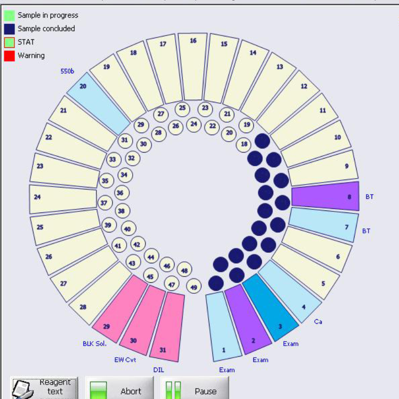Viewport: 399px width, 399px height.
Task: Click the Sample in progress green swatch
Action: (x=9, y=15)
